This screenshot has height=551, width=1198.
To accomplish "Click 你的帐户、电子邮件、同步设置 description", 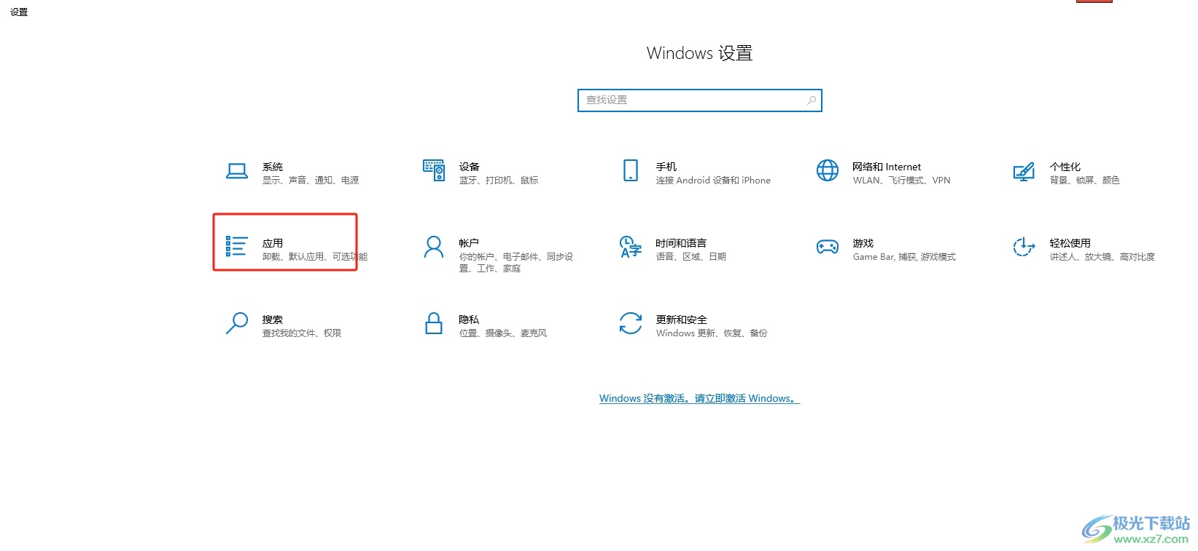I will (x=516, y=263).
